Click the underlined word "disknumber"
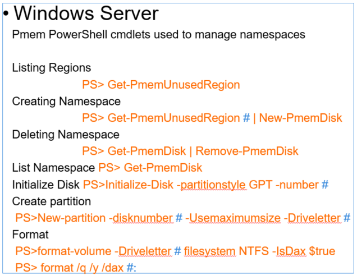Viewport: 357px width, 276px height. click(143, 218)
